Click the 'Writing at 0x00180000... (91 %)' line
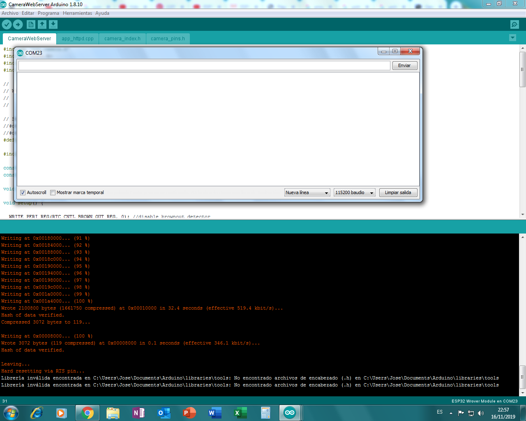 tap(46, 238)
